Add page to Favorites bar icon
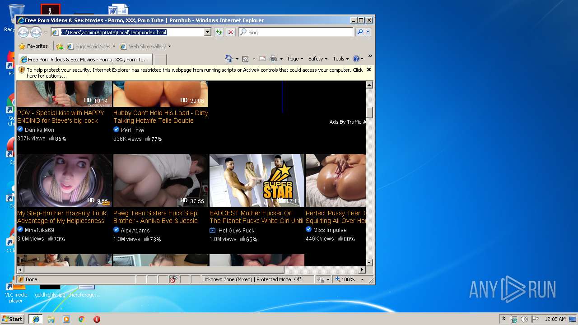Image resolution: width=578 pixels, height=325 pixels. click(x=59, y=46)
